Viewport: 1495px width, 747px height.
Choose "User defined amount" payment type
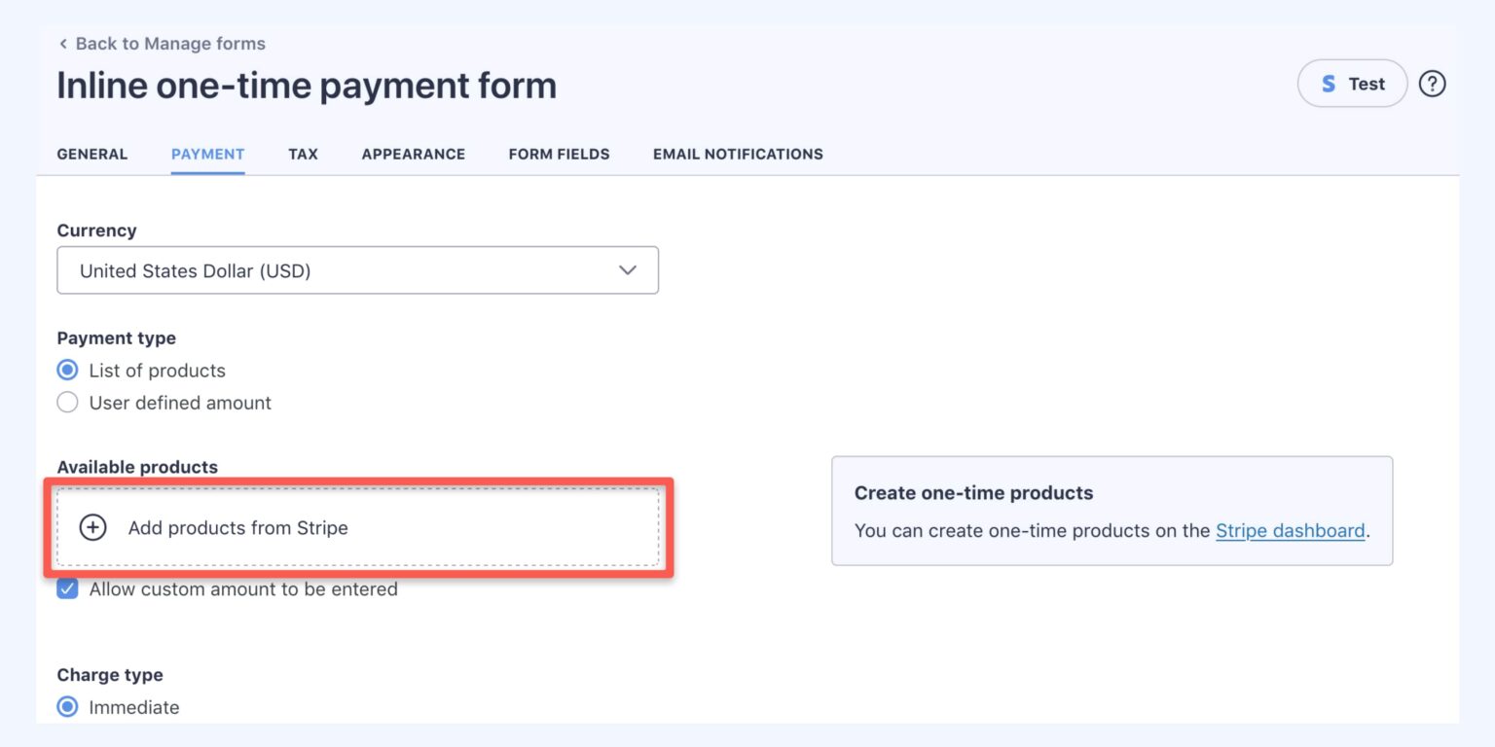(67, 402)
